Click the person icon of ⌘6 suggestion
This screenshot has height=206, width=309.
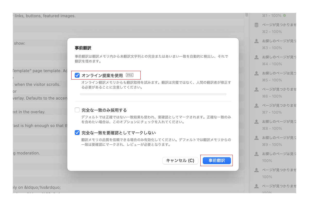pyautogui.click(x=256, y=89)
